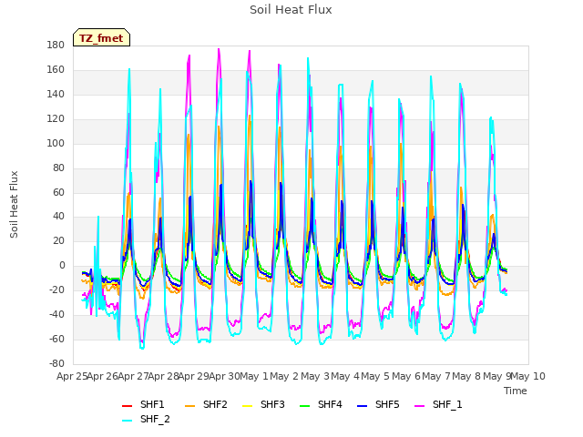Click the SHF_1 legend label

coord(447,404)
